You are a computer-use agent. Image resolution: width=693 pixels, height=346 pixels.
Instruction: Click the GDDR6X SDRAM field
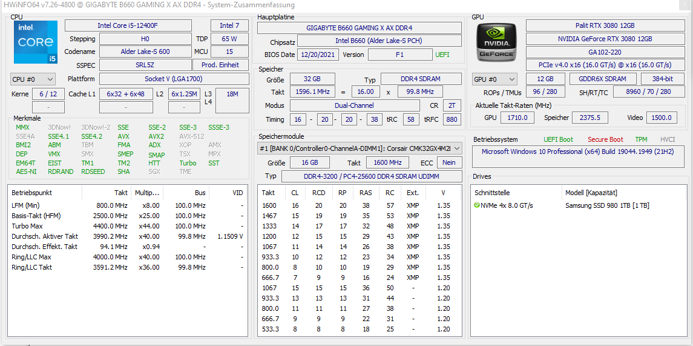tap(602, 79)
